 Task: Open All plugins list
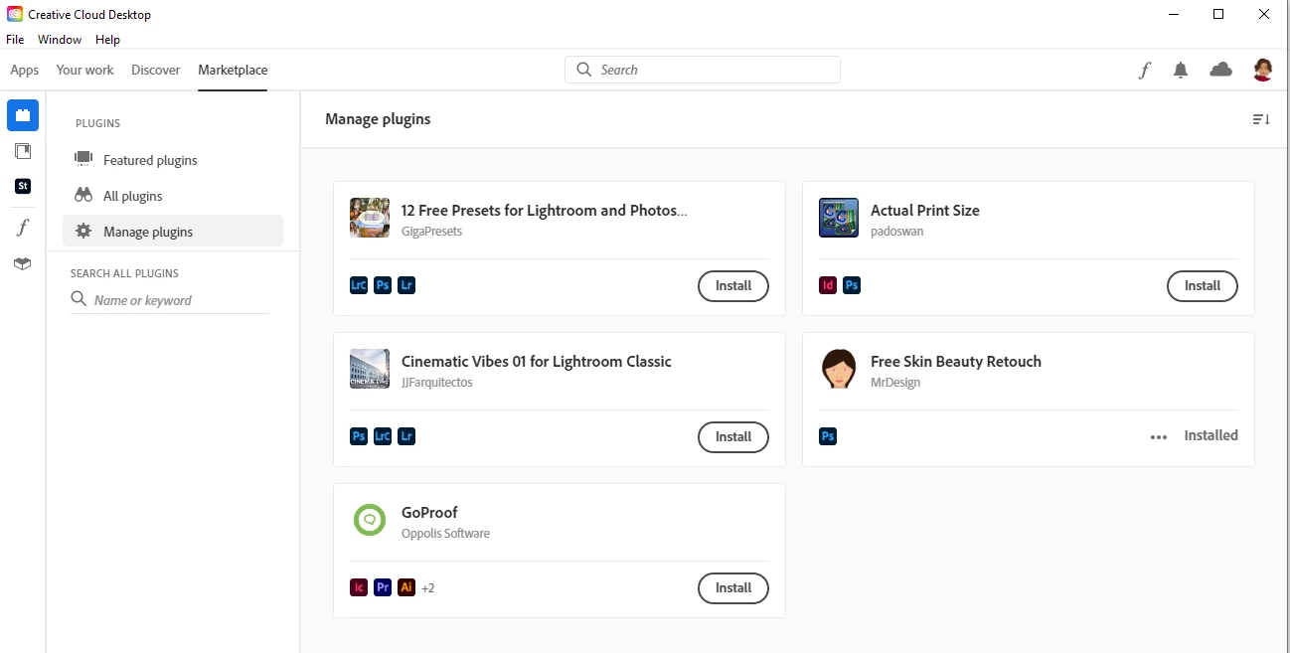132,196
